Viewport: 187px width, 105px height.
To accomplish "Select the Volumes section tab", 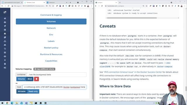I will [x=51, y=21].
